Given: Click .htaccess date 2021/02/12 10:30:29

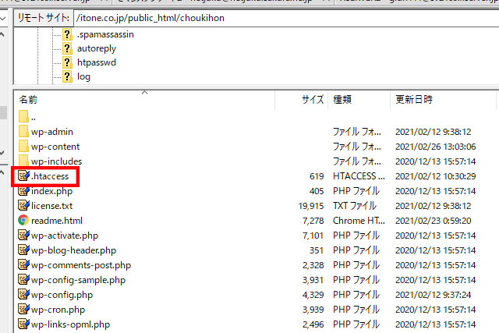Looking at the screenshot, I should (x=435, y=176).
